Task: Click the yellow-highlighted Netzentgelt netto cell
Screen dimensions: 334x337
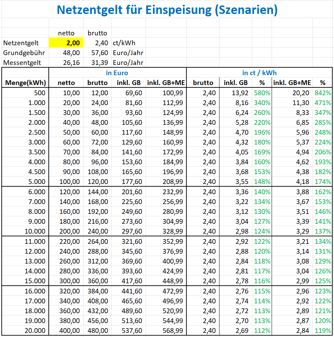Action: (66, 43)
